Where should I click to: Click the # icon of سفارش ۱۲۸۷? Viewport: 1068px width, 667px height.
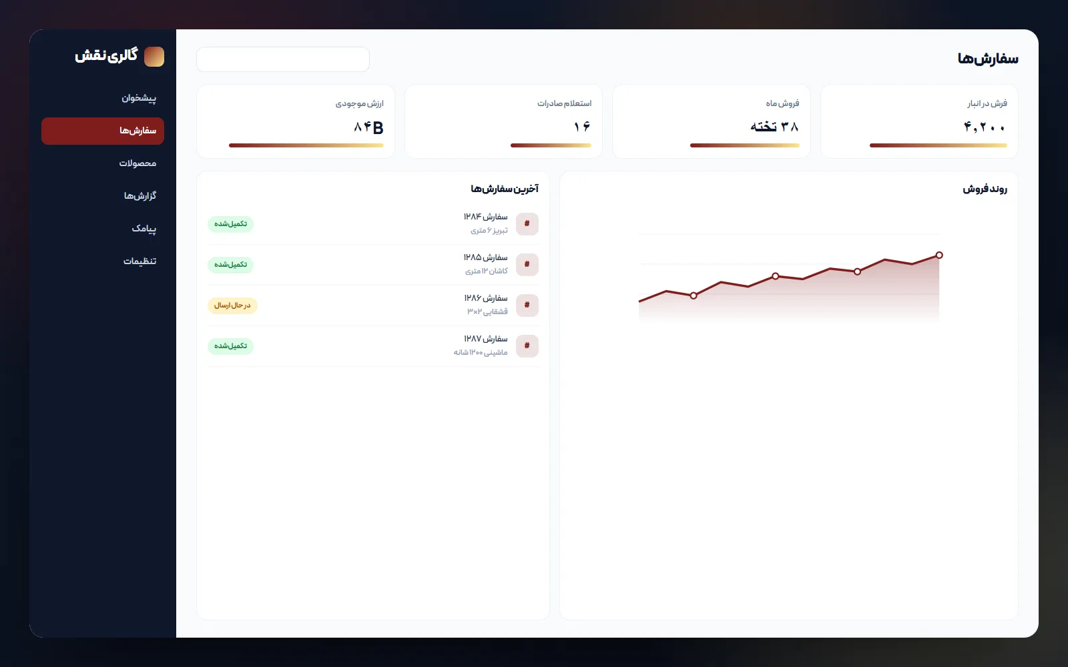click(x=527, y=346)
